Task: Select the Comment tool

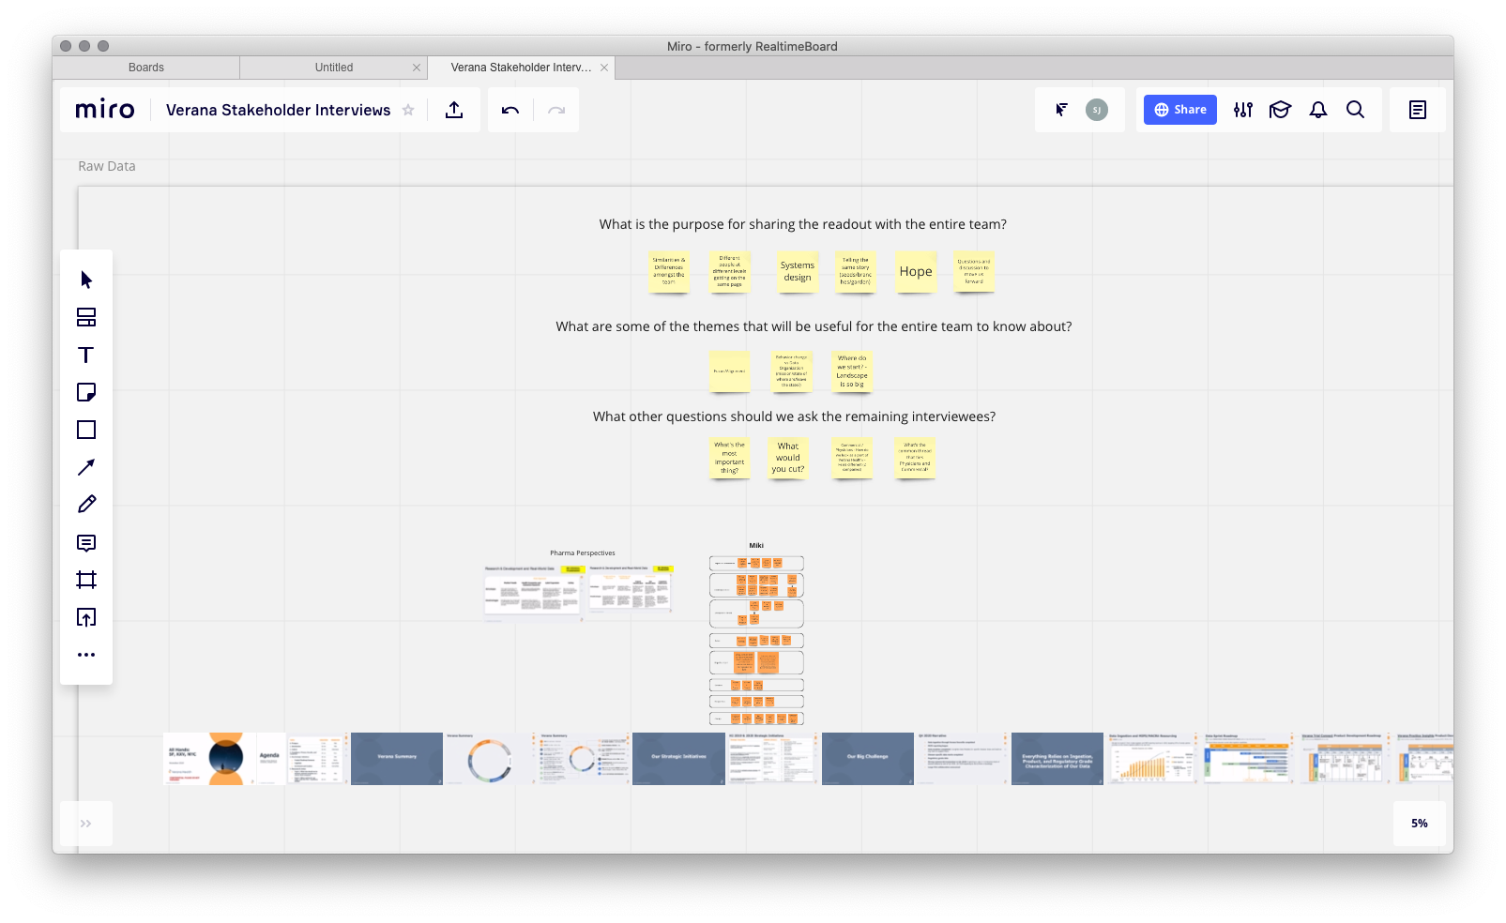Action: 86,542
